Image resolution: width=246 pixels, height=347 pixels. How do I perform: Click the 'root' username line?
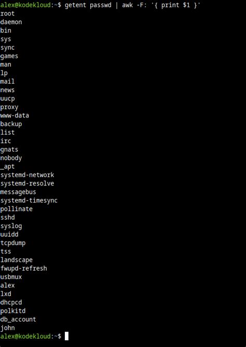click(7, 14)
